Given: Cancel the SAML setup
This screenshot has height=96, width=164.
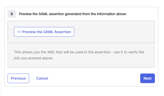Looking at the screenshot, I should click(42, 78).
